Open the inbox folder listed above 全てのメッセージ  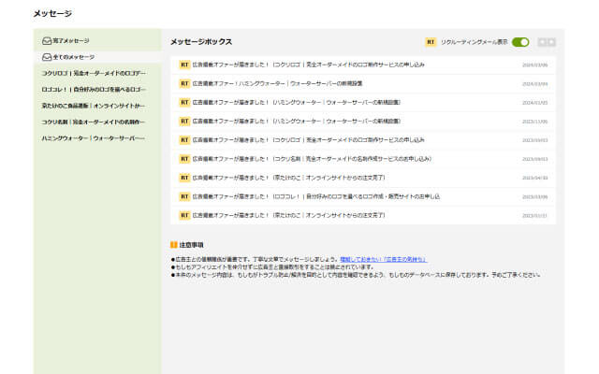tap(66, 40)
